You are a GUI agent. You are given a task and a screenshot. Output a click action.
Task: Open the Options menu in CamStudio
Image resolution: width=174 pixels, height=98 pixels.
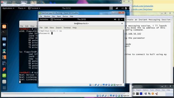point(146,90)
